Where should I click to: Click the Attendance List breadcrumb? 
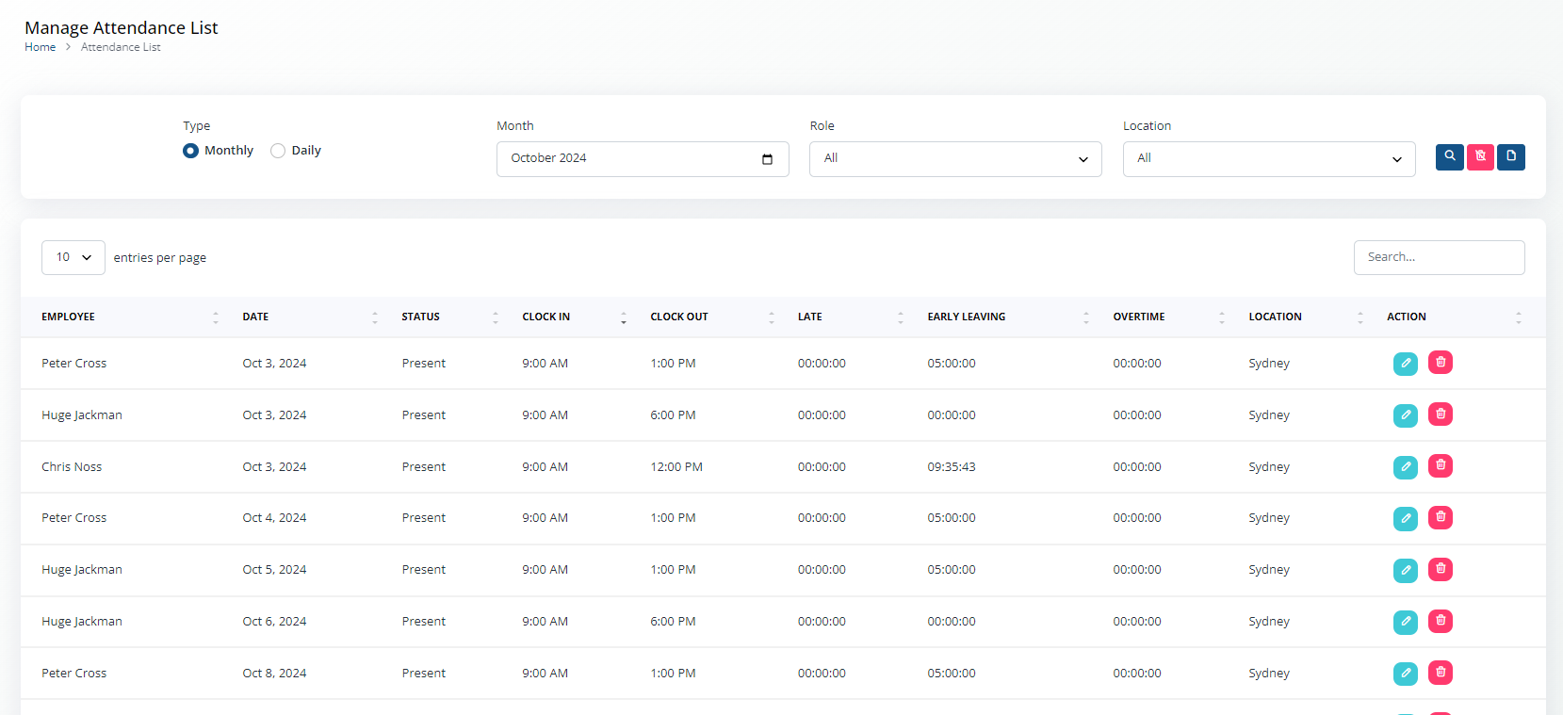[x=121, y=47]
